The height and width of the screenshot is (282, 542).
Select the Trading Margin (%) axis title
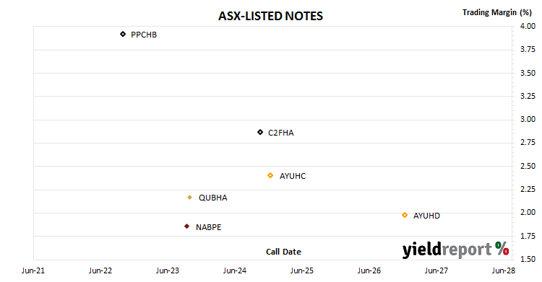pos(497,12)
